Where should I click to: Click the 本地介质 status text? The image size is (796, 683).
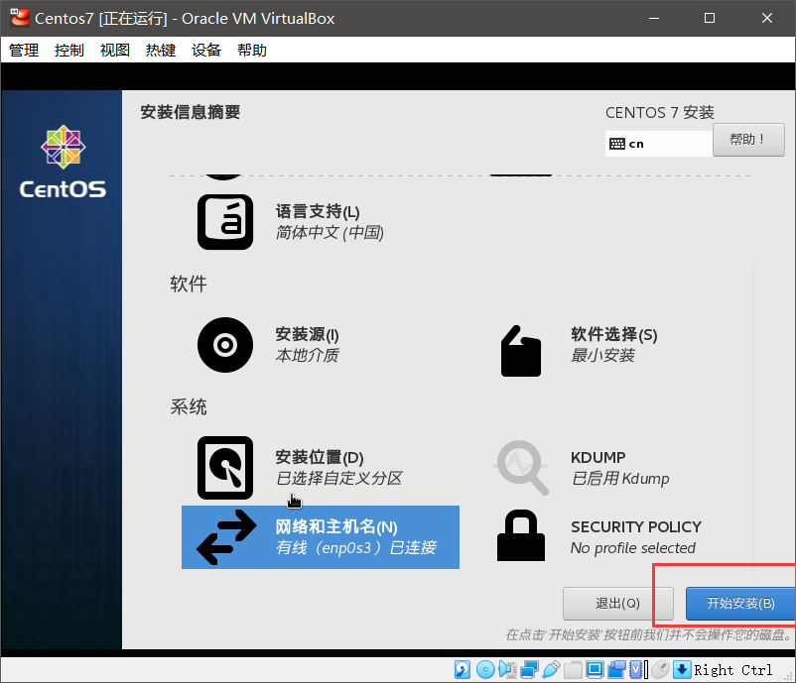click(x=307, y=356)
